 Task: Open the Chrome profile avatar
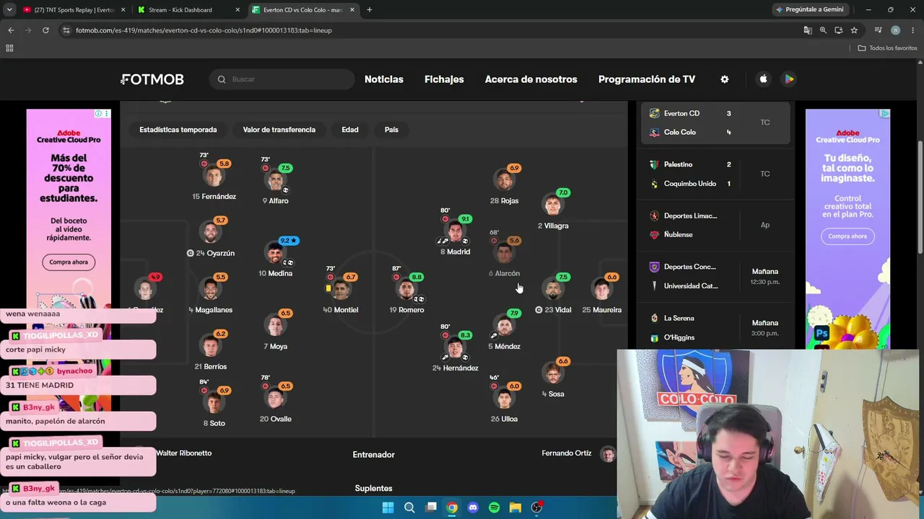[895, 30]
